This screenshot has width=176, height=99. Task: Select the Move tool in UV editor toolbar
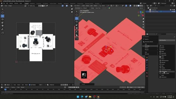[2, 16]
